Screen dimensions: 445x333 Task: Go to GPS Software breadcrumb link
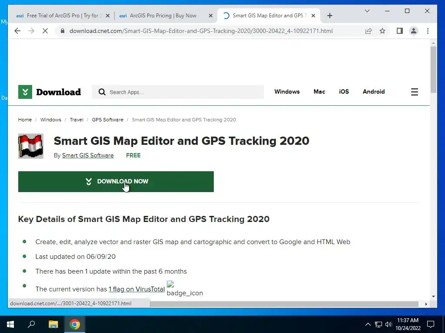[108, 120]
